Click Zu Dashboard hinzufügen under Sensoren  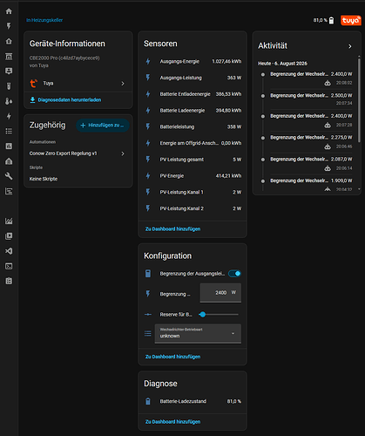pos(172,229)
